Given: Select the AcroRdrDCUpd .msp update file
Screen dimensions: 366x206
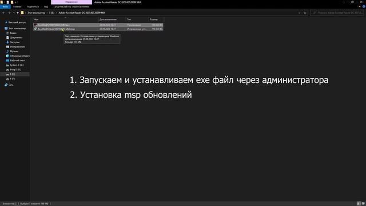Looking at the screenshot, I should point(98,29).
